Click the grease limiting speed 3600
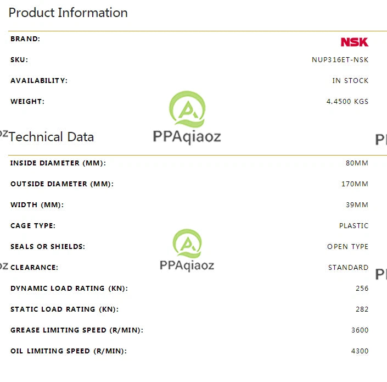 (360, 330)
